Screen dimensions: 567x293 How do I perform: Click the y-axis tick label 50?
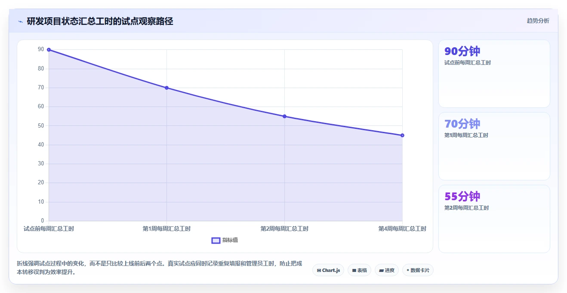tap(41, 125)
